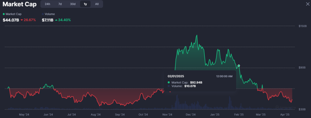Select the 1y range tab

point(85,4)
